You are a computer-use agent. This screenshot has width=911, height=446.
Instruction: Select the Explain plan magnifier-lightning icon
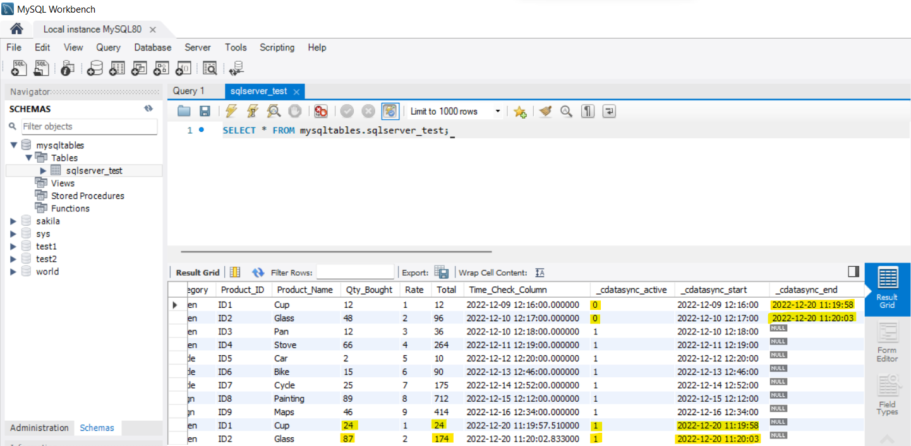pyautogui.click(x=274, y=111)
